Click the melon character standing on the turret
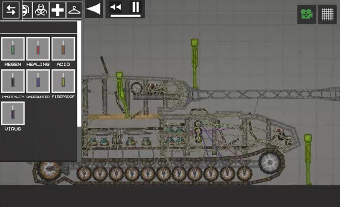Viewport: 340px width, 207px height. coord(195,61)
